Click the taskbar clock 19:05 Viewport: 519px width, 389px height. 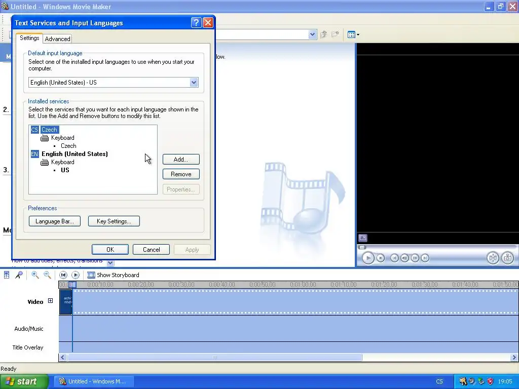pyautogui.click(x=505, y=381)
